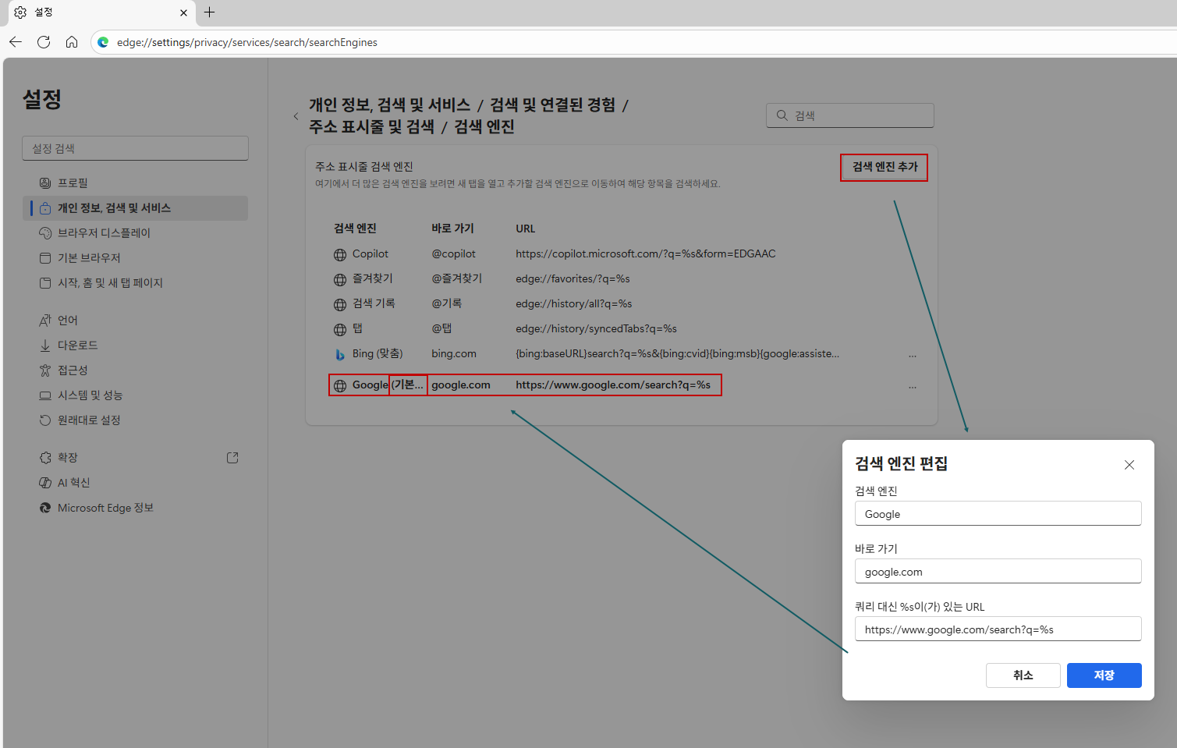The height and width of the screenshot is (748, 1177).
Task: Open 확장 in the sidebar
Action: click(x=136, y=457)
